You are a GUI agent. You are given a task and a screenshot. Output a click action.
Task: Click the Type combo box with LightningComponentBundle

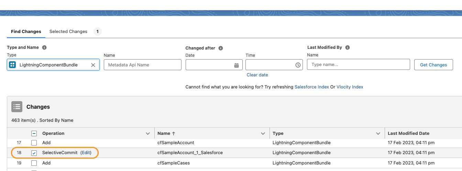53,65
